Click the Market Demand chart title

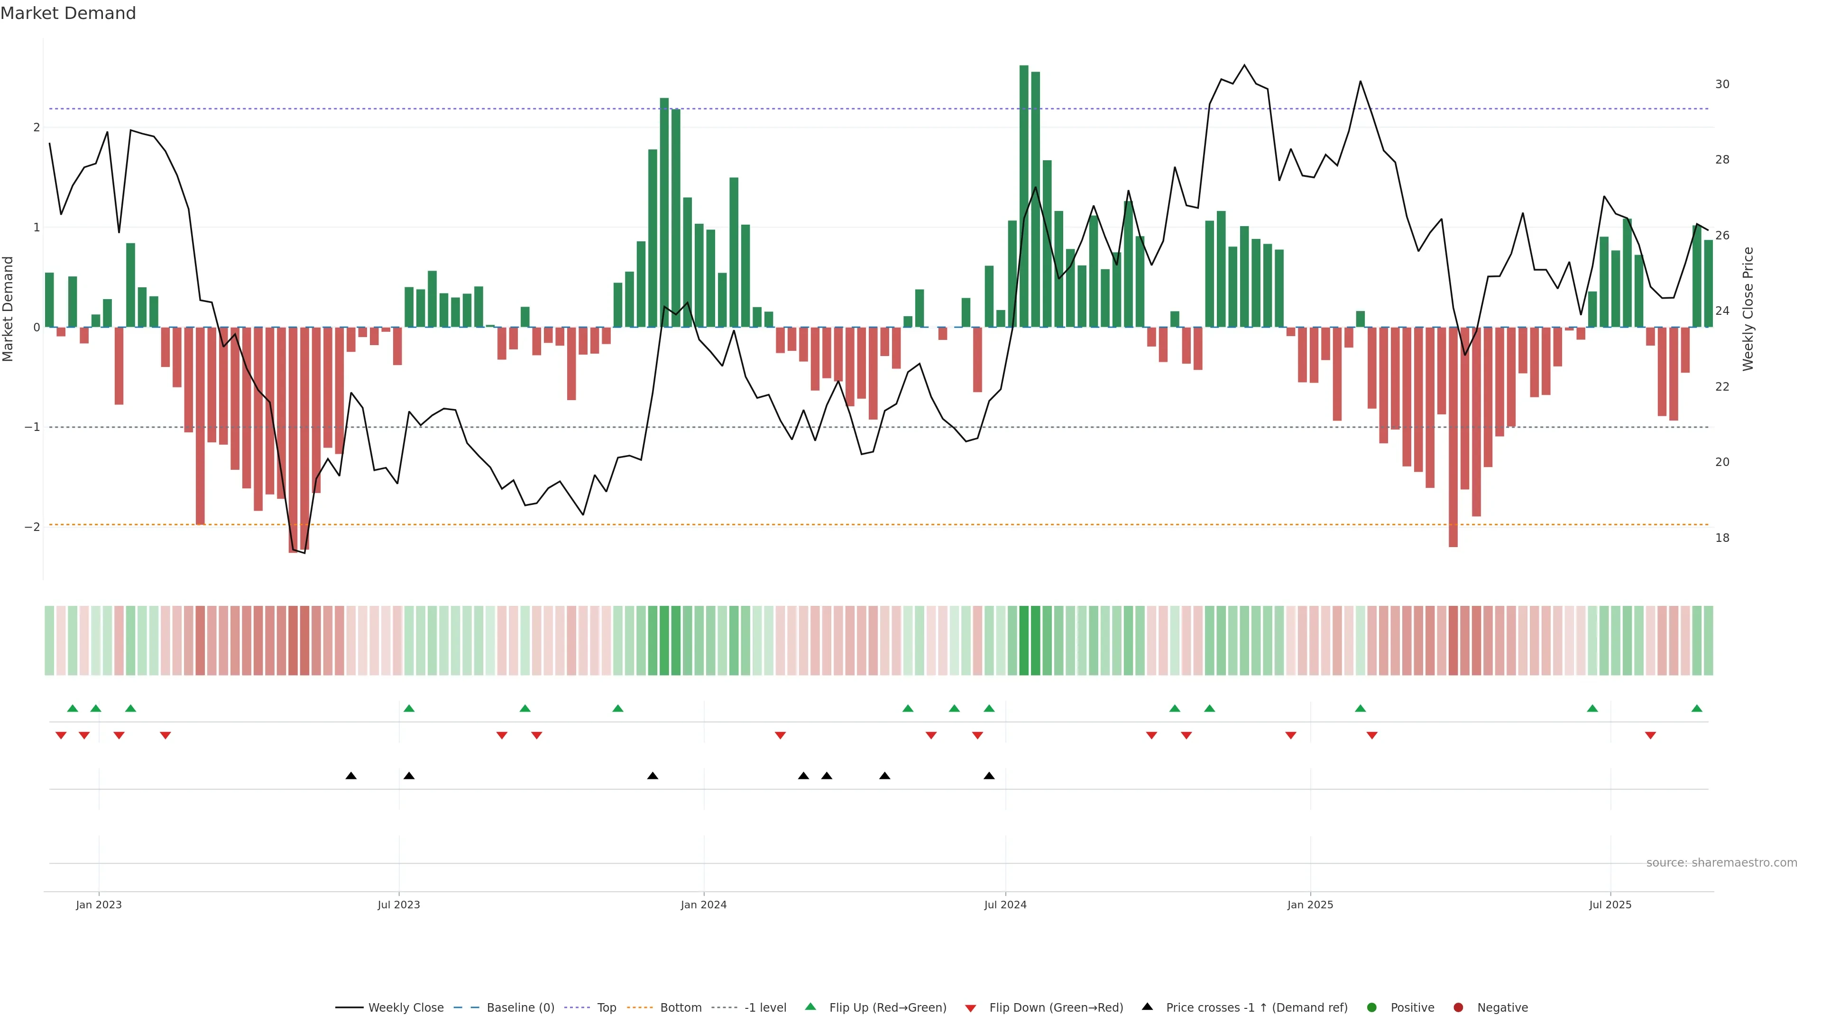[x=68, y=13]
